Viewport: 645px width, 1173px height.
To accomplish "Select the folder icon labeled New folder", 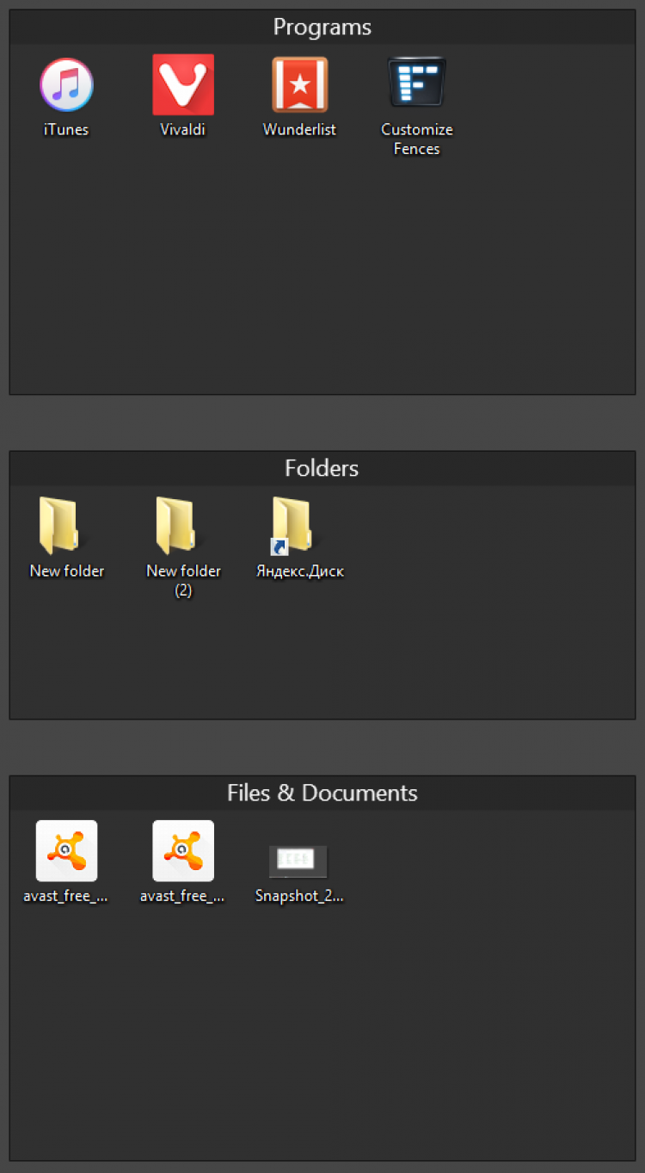I will click(60, 525).
